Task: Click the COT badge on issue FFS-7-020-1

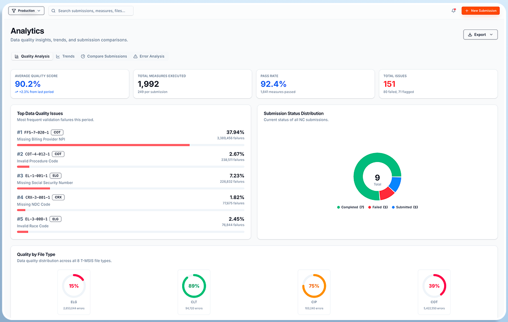Action: (57, 133)
